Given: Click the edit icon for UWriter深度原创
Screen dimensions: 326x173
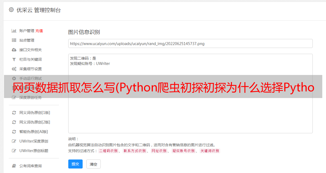Looking at the screenshot, I should (x=14, y=141).
